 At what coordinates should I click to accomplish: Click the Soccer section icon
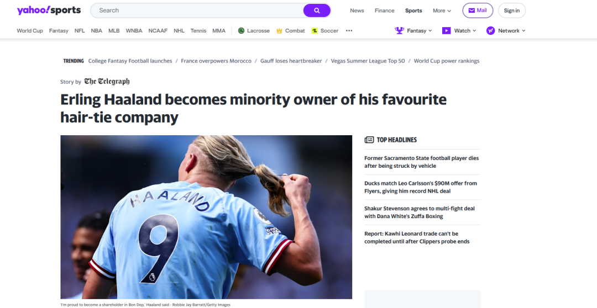pos(315,31)
